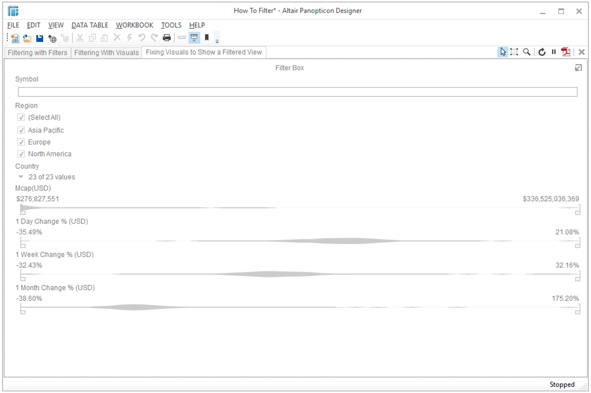Switch to the Filtering With Visuals tab
Viewport: 591px width, 393px height.
click(107, 53)
